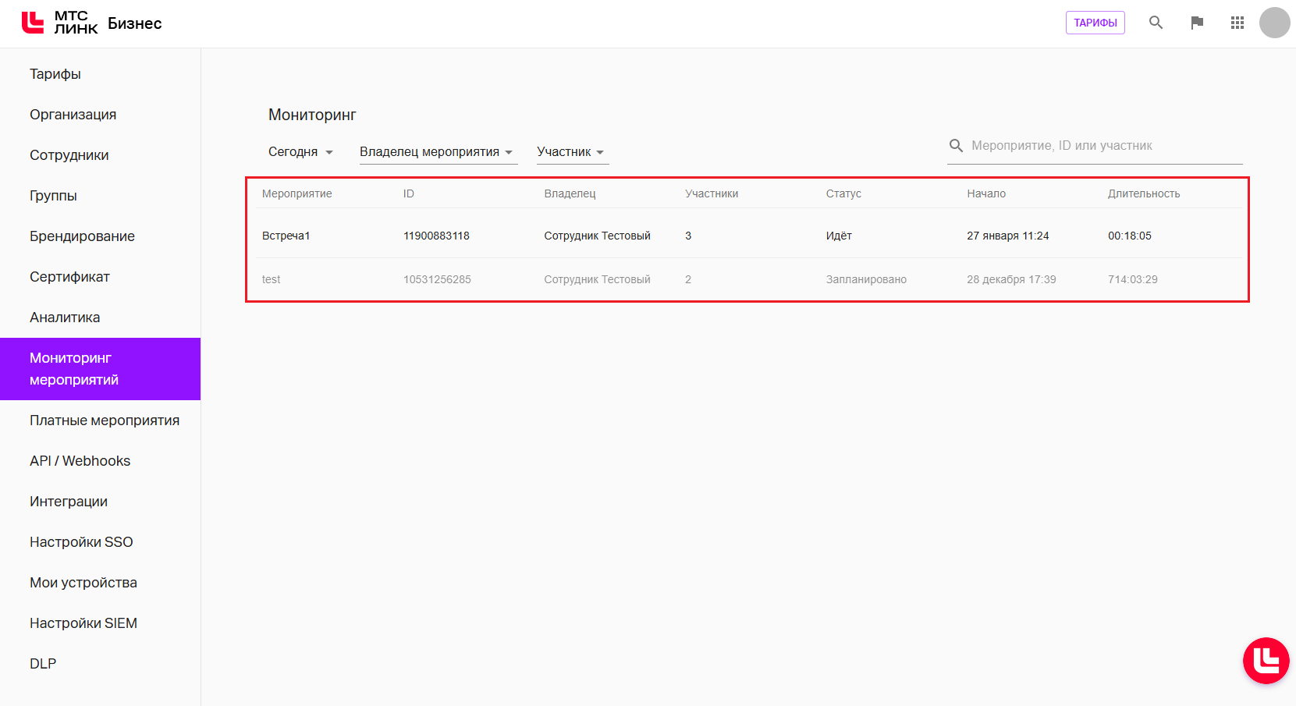Navigate to Брендирование in sidebar
Viewport: 1296px width, 706px height.
tap(82, 236)
